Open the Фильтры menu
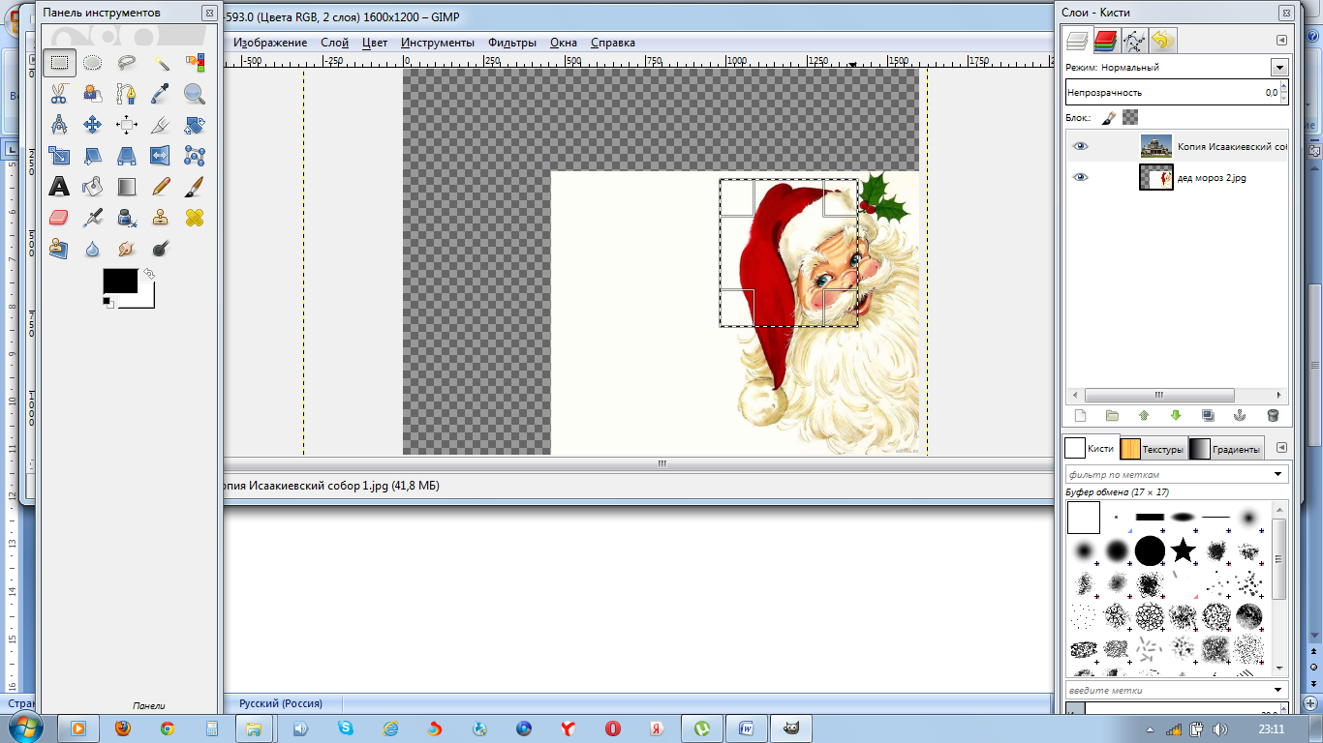 (x=511, y=43)
